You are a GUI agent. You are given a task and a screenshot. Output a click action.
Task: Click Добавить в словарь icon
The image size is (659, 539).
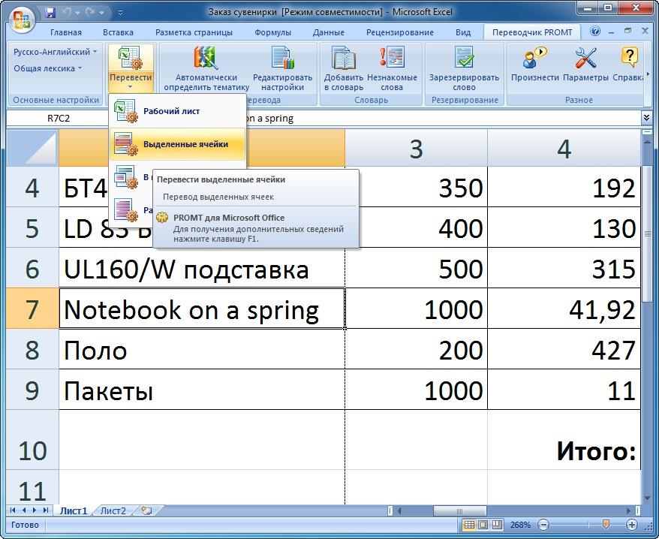(x=343, y=58)
